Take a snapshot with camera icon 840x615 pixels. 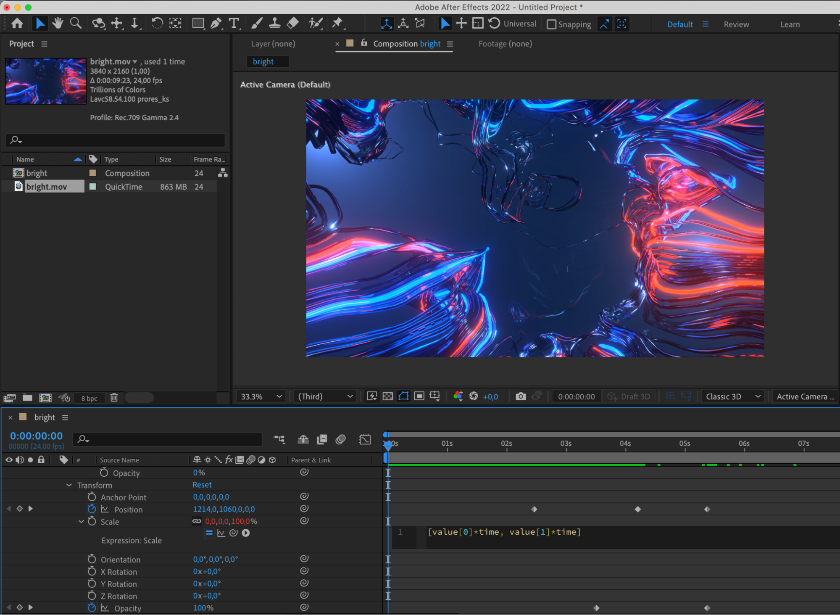[x=520, y=396]
